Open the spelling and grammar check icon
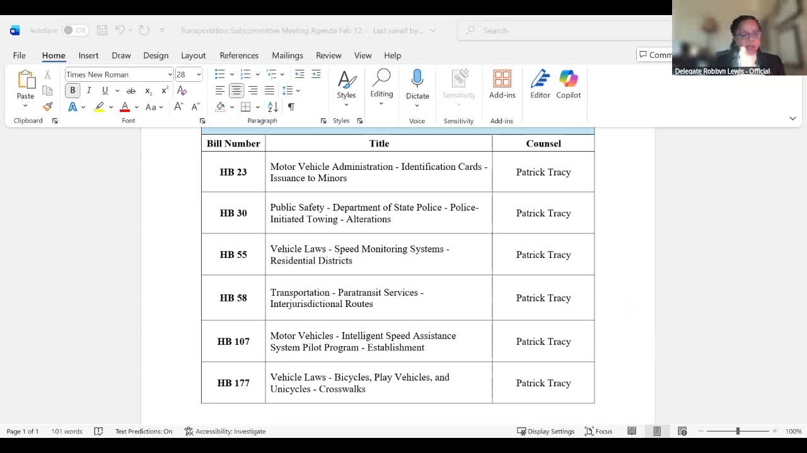Screen dimensions: 807x453 (x=98, y=431)
